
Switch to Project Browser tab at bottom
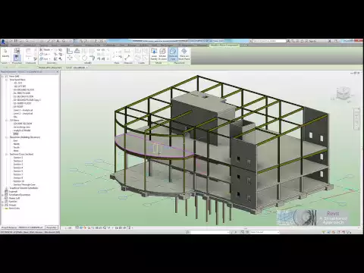click(x=23, y=227)
